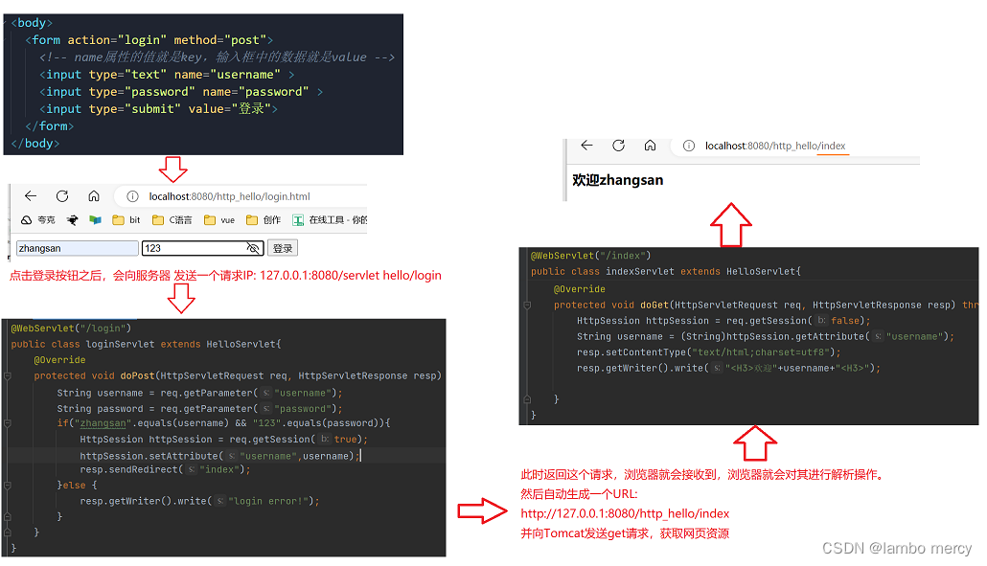Go back in the login.html browser
The image size is (987, 566).
tap(31, 196)
